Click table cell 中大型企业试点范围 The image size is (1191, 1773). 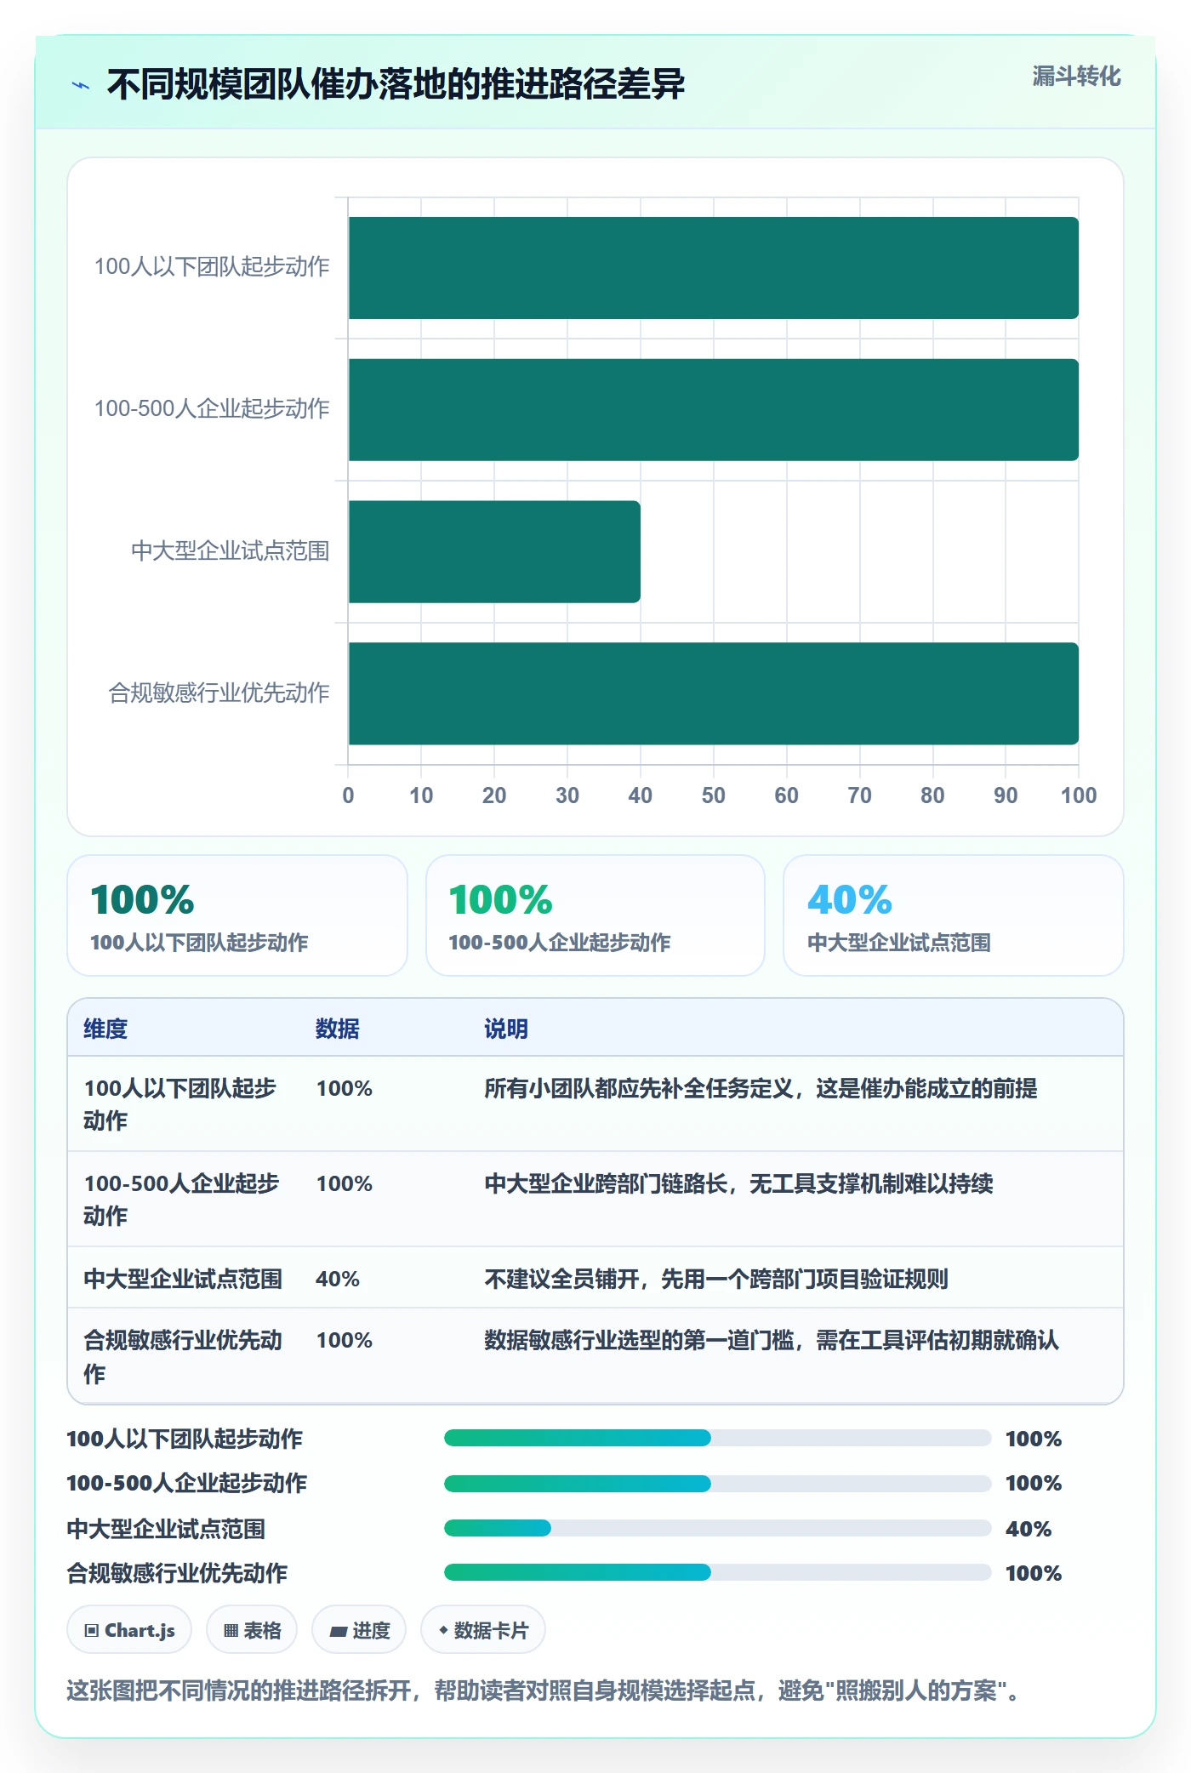tap(183, 1279)
